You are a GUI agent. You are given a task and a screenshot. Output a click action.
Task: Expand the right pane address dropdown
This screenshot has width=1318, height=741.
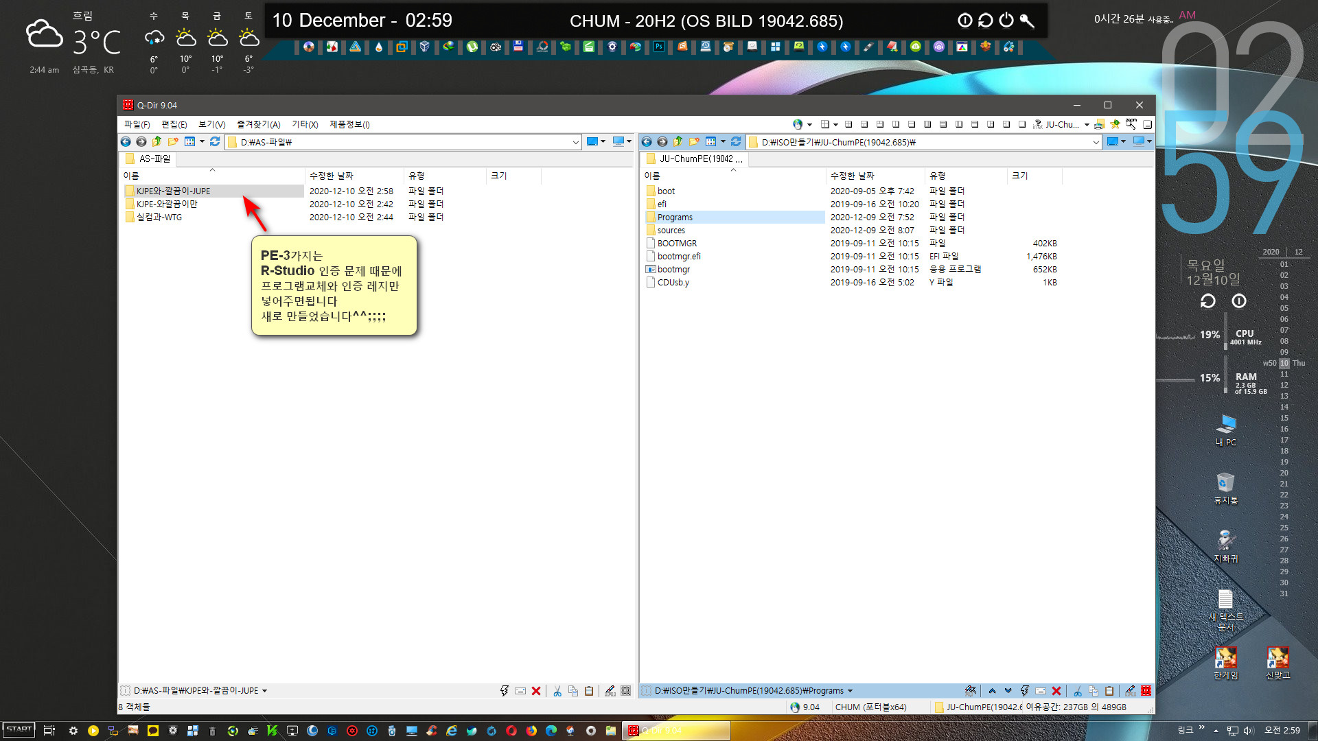(x=1096, y=143)
